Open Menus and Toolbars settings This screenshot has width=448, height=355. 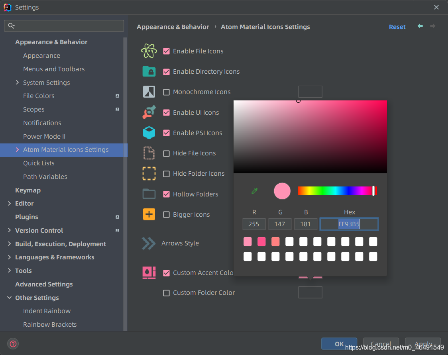click(54, 69)
